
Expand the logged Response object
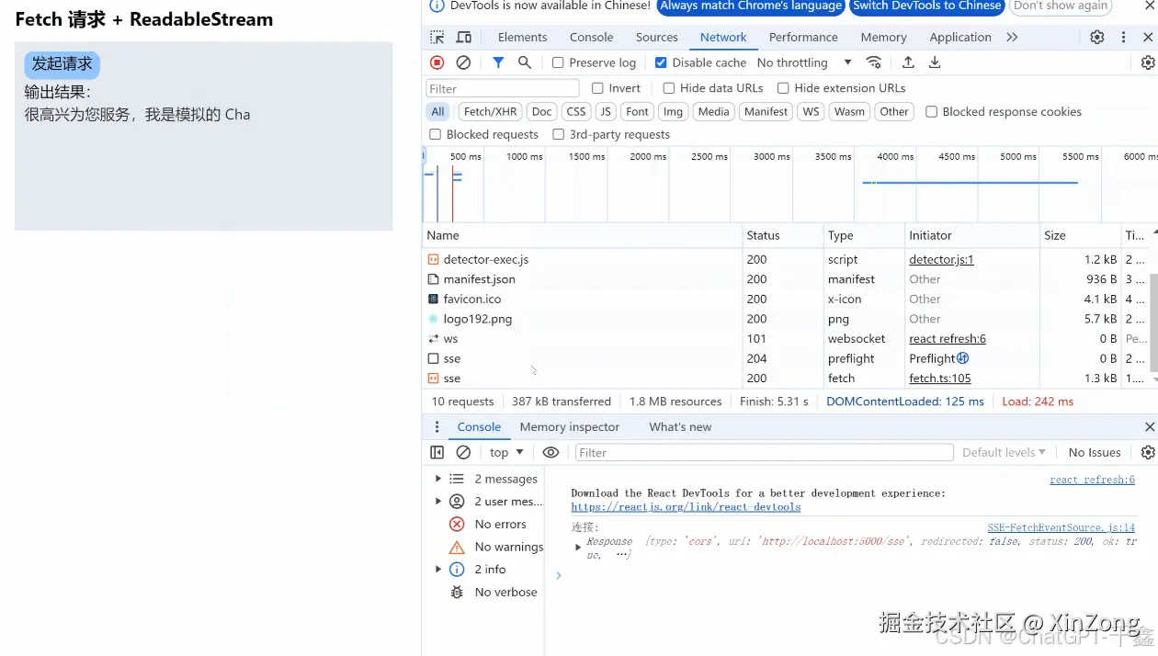pos(578,547)
